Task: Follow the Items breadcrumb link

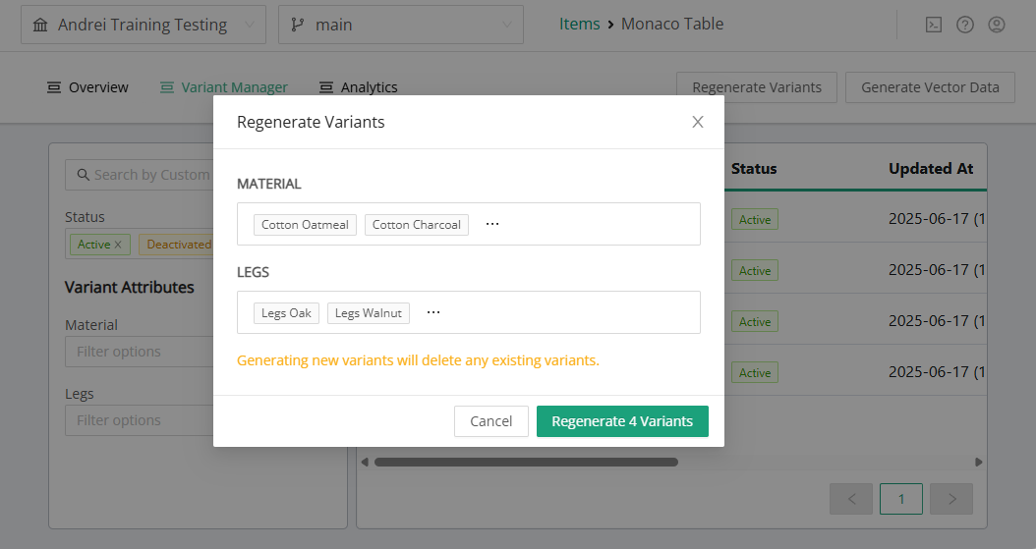Action: pos(579,24)
